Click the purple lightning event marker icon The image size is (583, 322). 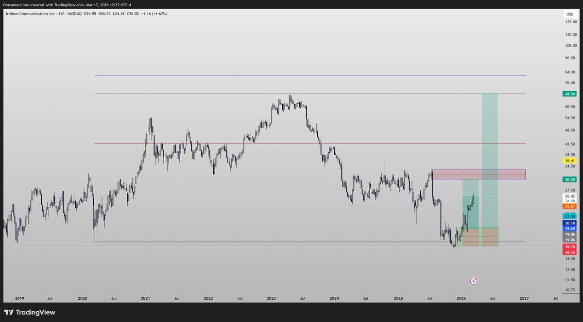click(x=474, y=281)
